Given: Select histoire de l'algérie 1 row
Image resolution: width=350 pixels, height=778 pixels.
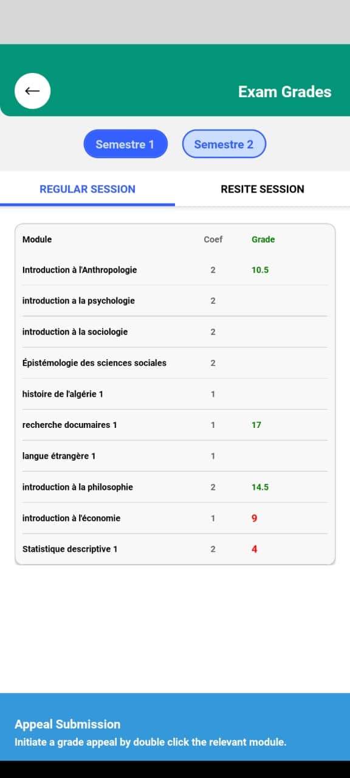Looking at the screenshot, I should [175, 394].
